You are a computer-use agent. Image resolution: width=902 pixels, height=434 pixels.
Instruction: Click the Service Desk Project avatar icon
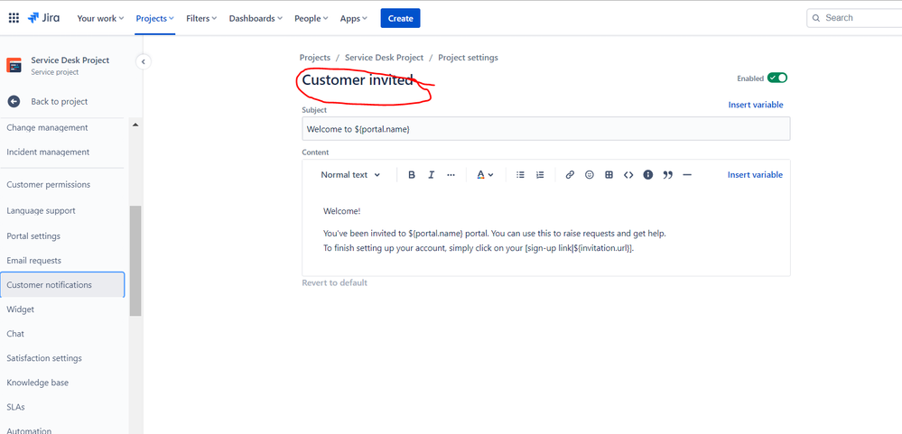pyautogui.click(x=14, y=66)
